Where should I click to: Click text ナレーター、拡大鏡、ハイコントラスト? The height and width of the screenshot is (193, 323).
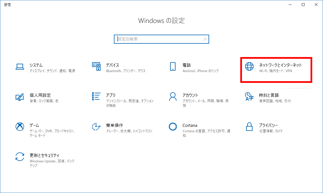[129, 131]
